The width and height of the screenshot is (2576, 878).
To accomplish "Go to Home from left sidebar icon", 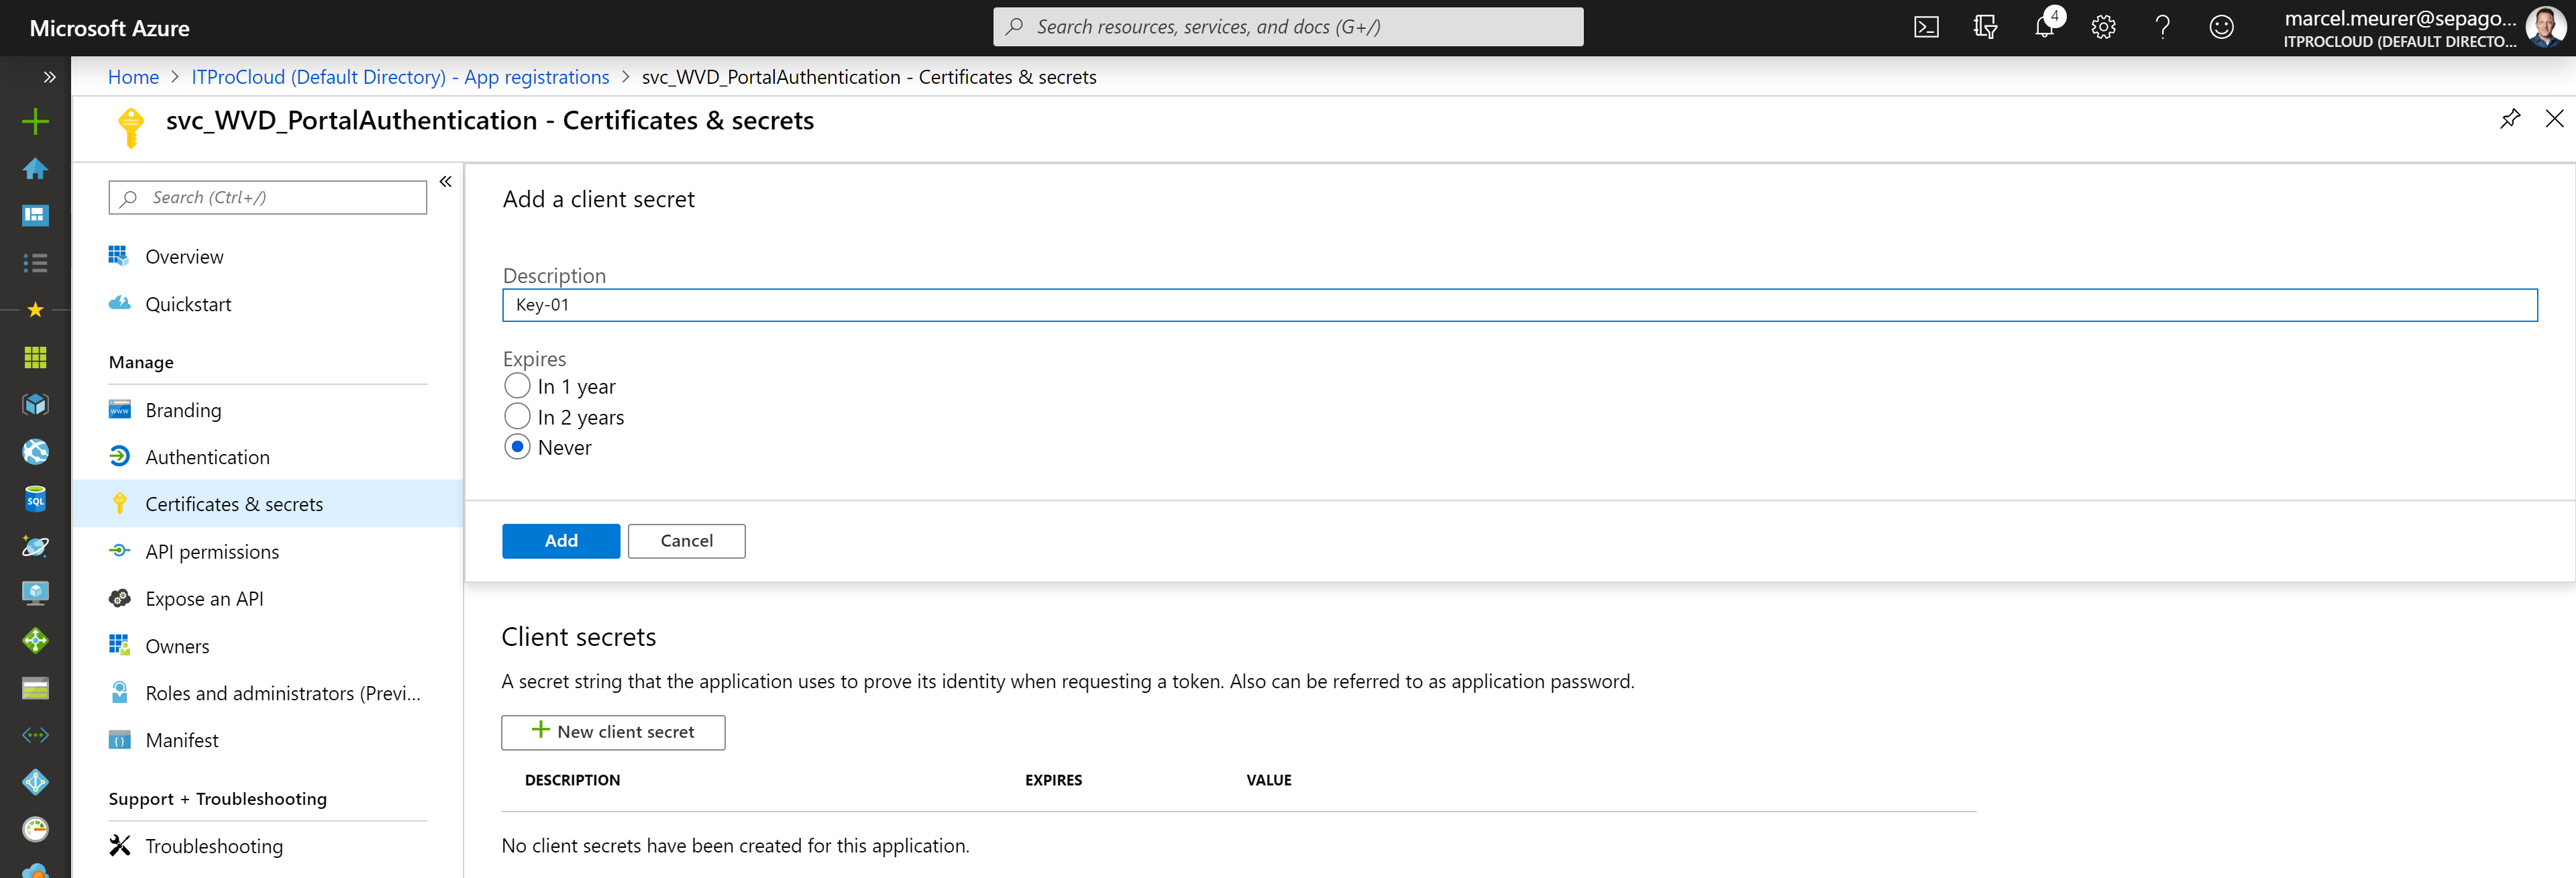I will [x=35, y=169].
